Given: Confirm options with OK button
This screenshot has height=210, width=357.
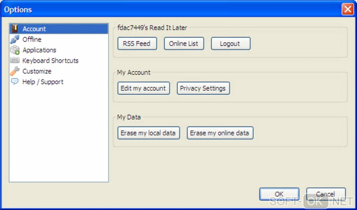Looking at the screenshot, I should coord(279,194).
